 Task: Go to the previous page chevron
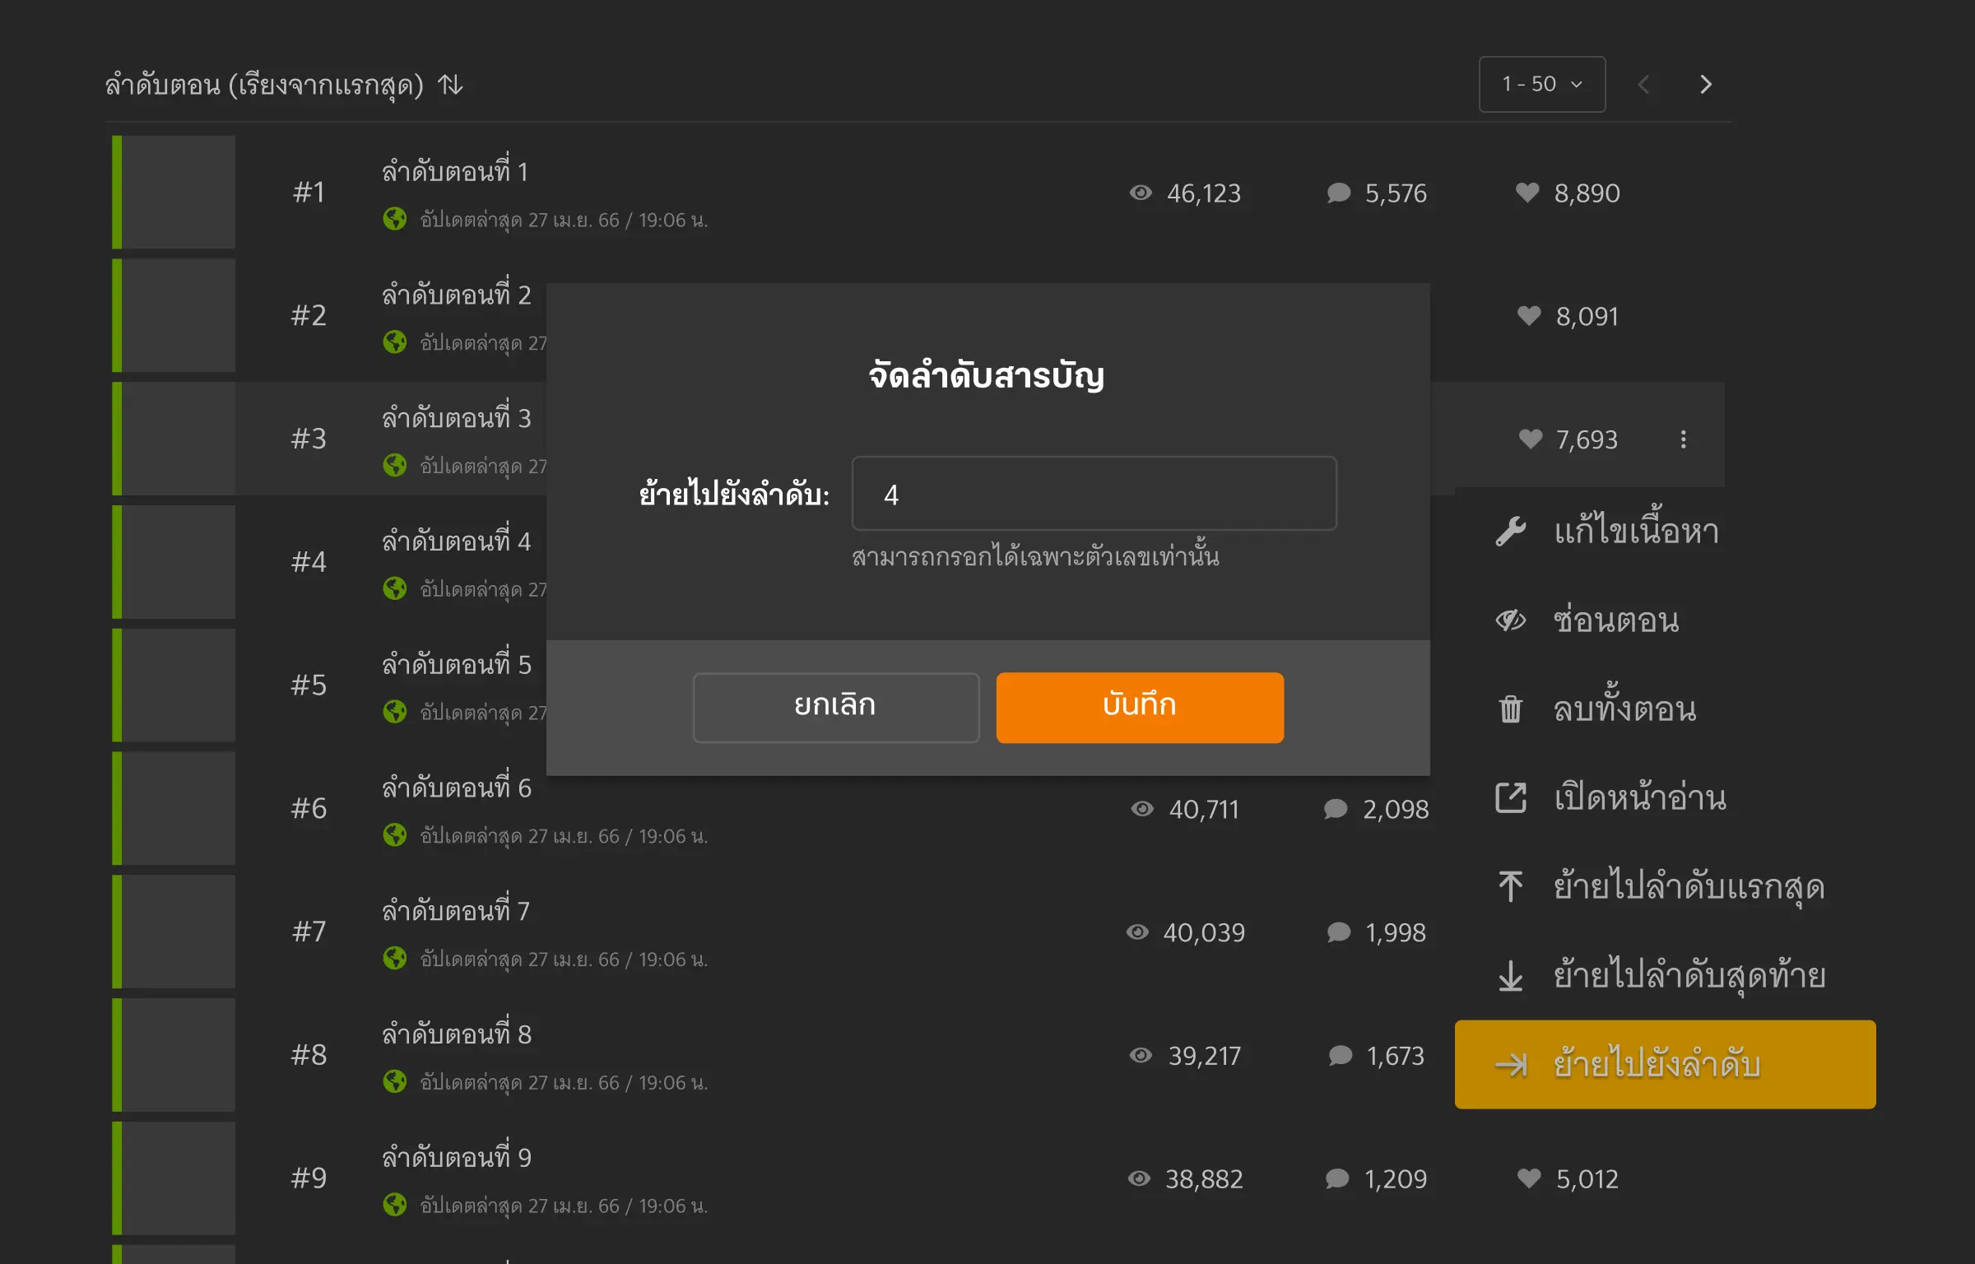pos(1643,84)
